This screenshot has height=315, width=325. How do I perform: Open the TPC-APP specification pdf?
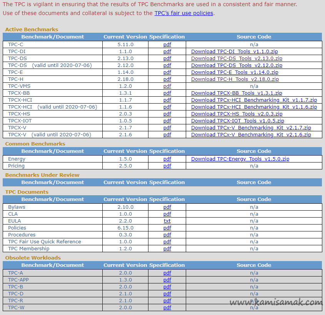(167, 280)
